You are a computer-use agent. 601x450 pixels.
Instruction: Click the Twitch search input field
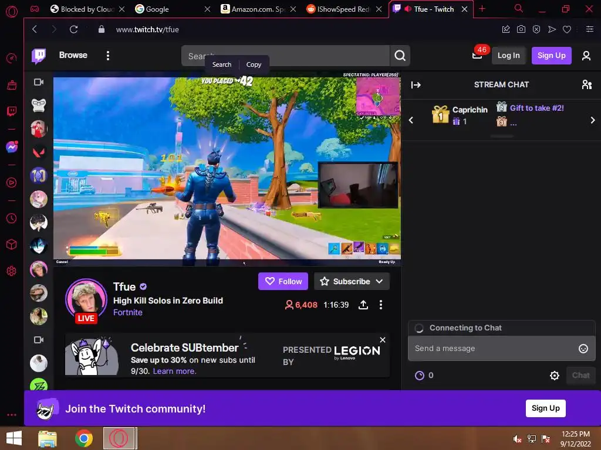click(285, 56)
